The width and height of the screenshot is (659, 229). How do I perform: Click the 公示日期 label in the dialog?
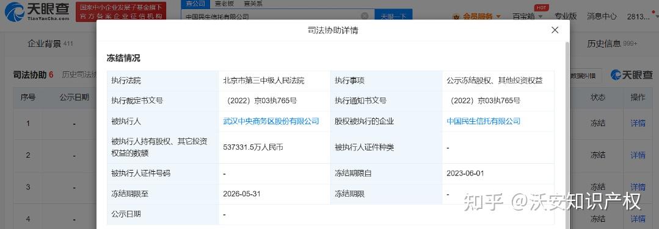tap(126, 214)
